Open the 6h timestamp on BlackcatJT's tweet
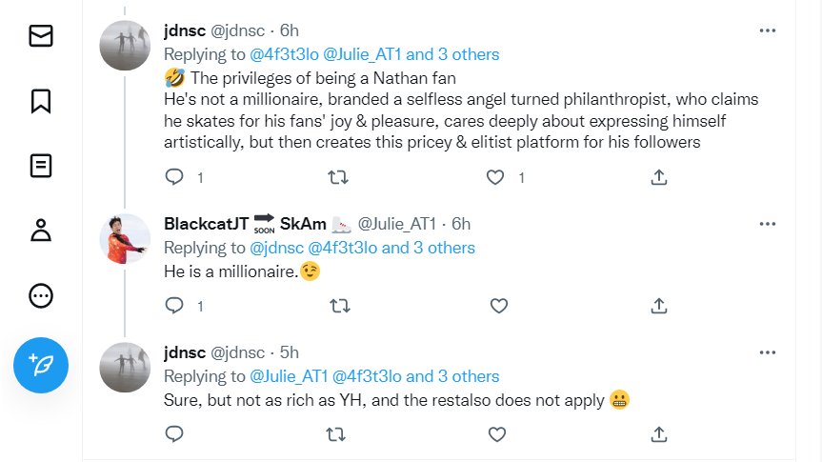822x462 pixels. 460,224
